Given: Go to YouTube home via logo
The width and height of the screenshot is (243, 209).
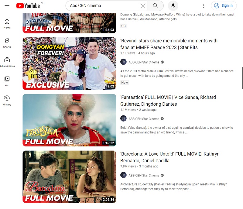Looking at the screenshot, I should pyautogui.click(x=28, y=6).
